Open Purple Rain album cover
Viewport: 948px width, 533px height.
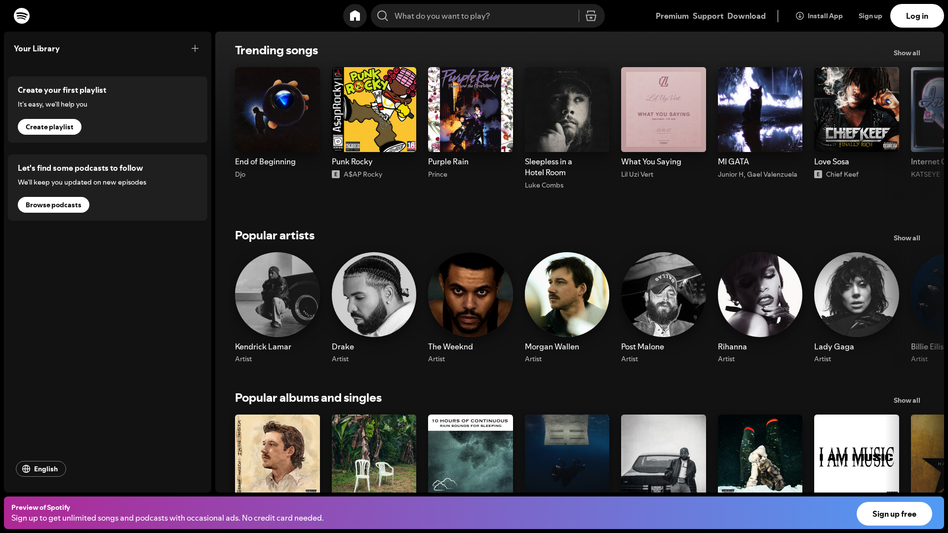coord(471,110)
